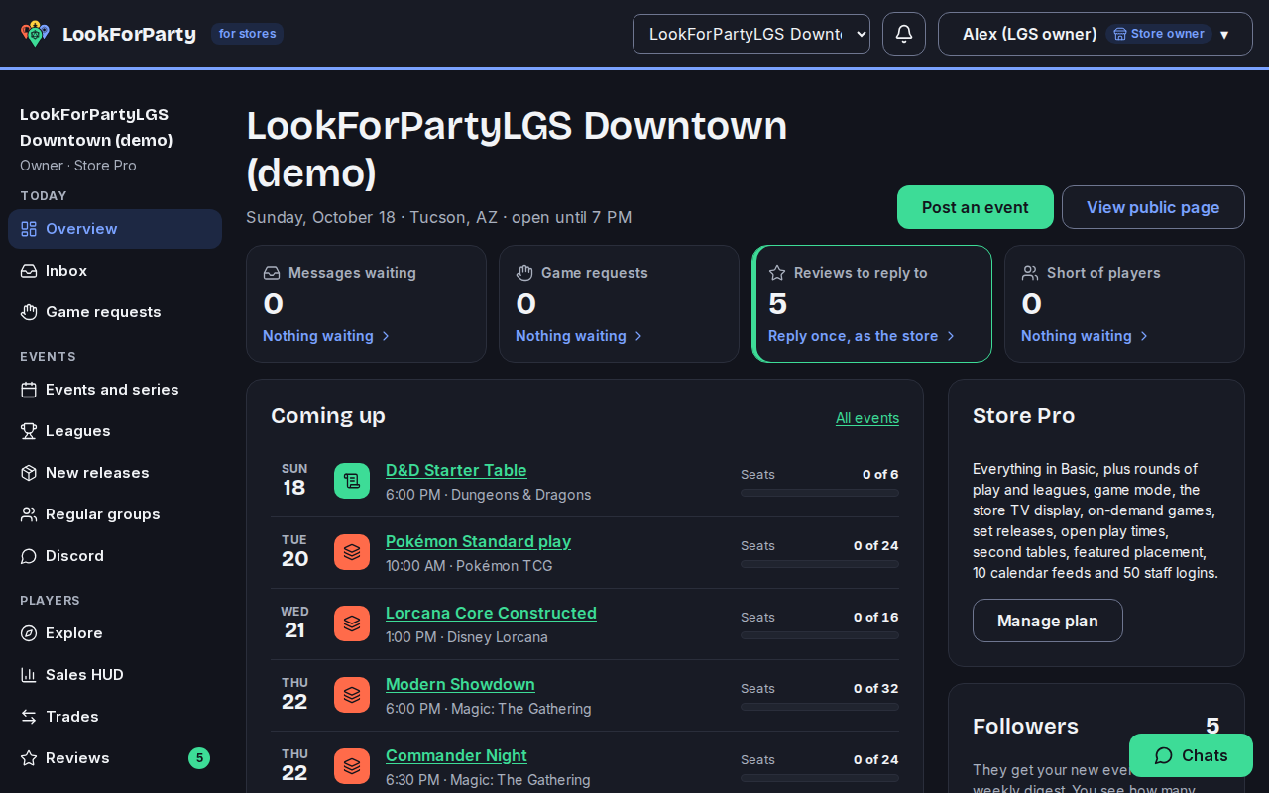1269x793 pixels.
Task: Open Nothing waiting under Messages waiting
Action: pyautogui.click(x=326, y=336)
